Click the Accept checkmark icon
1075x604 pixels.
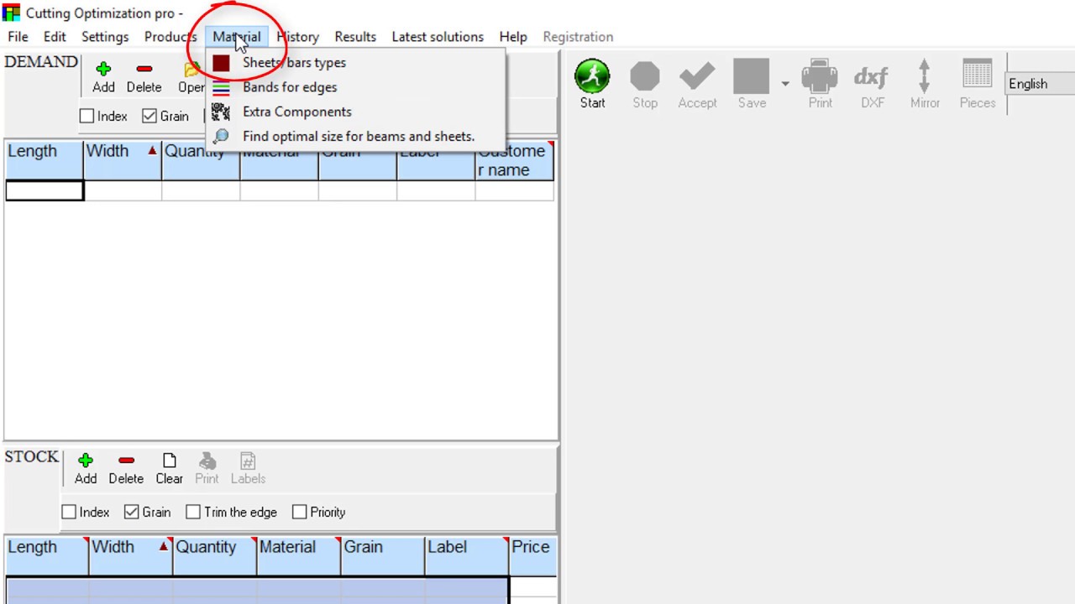697,76
